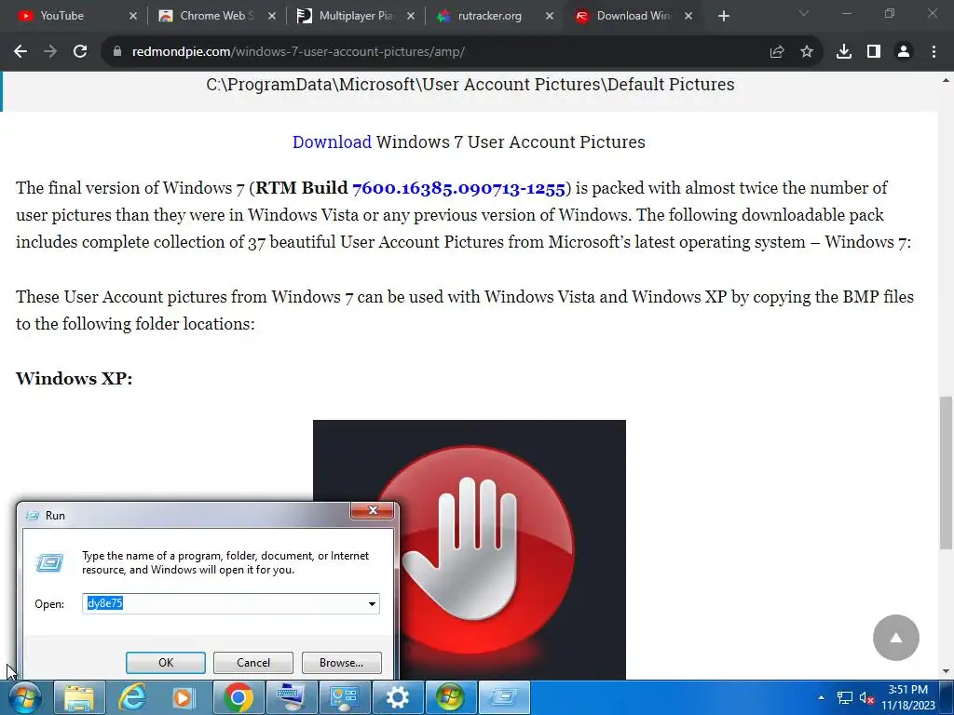
Task: Share this page icon in address bar
Action: (x=777, y=52)
